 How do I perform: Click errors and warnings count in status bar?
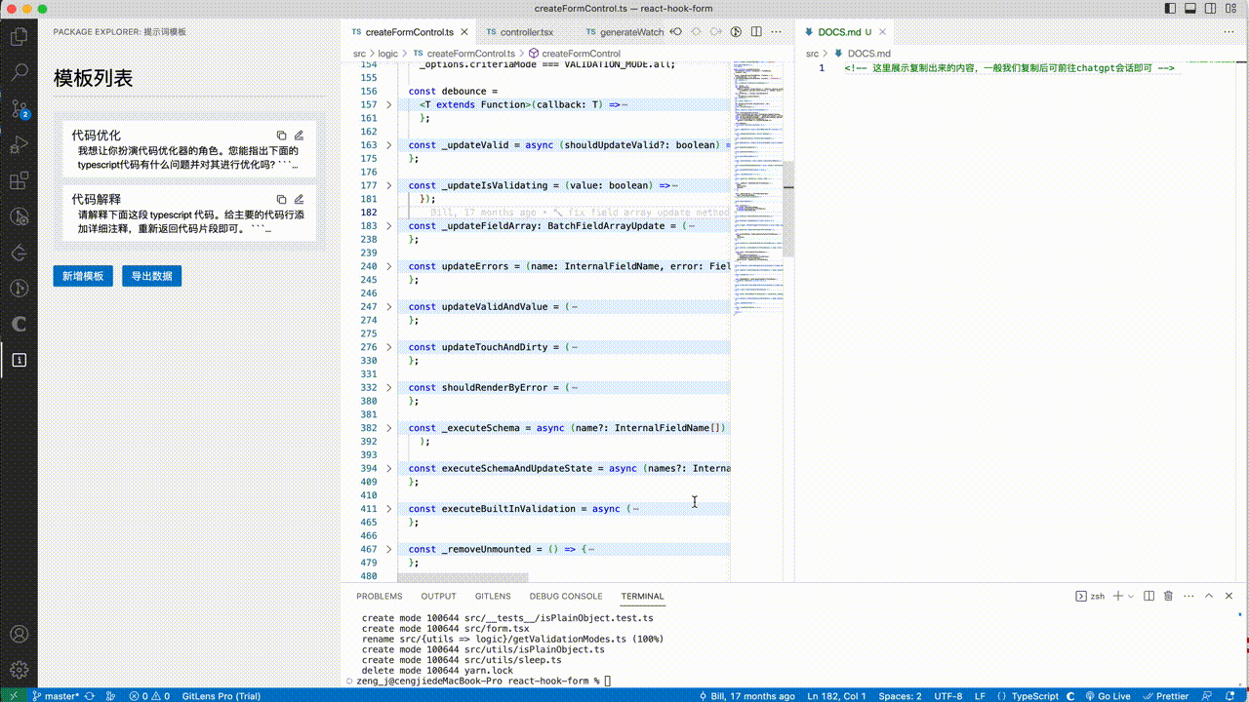pos(150,696)
